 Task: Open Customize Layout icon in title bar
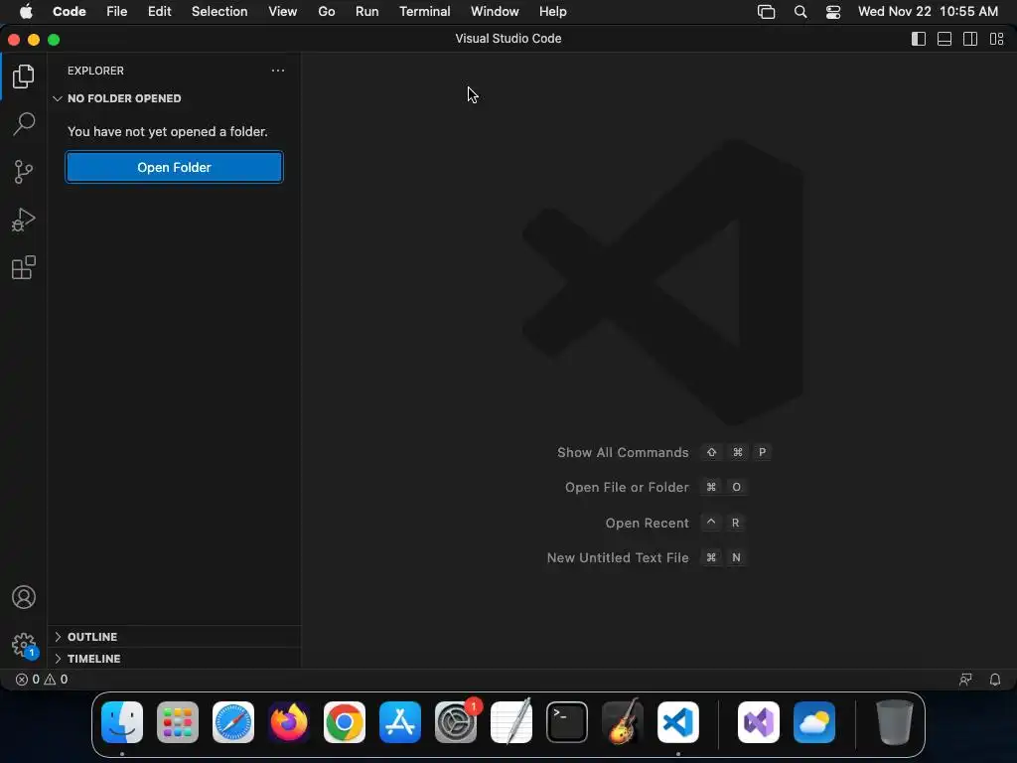click(x=997, y=39)
